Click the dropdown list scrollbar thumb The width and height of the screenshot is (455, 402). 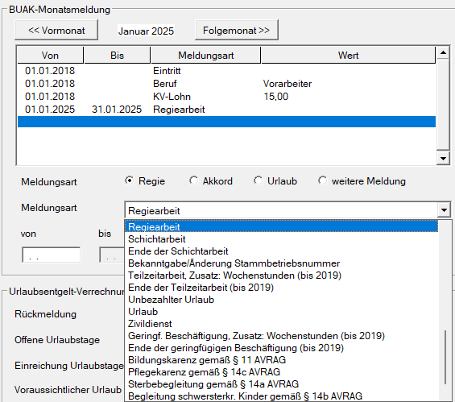445,357
